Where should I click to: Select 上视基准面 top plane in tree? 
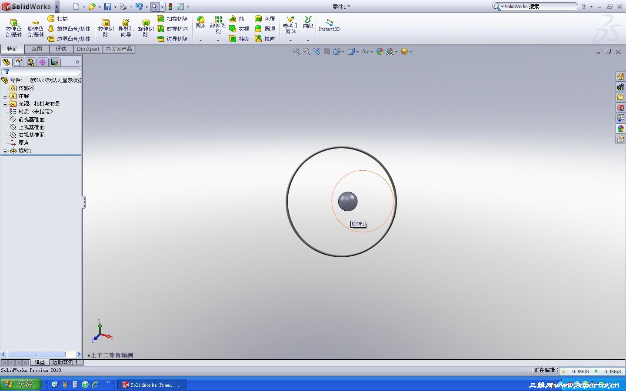pyautogui.click(x=27, y=127)
